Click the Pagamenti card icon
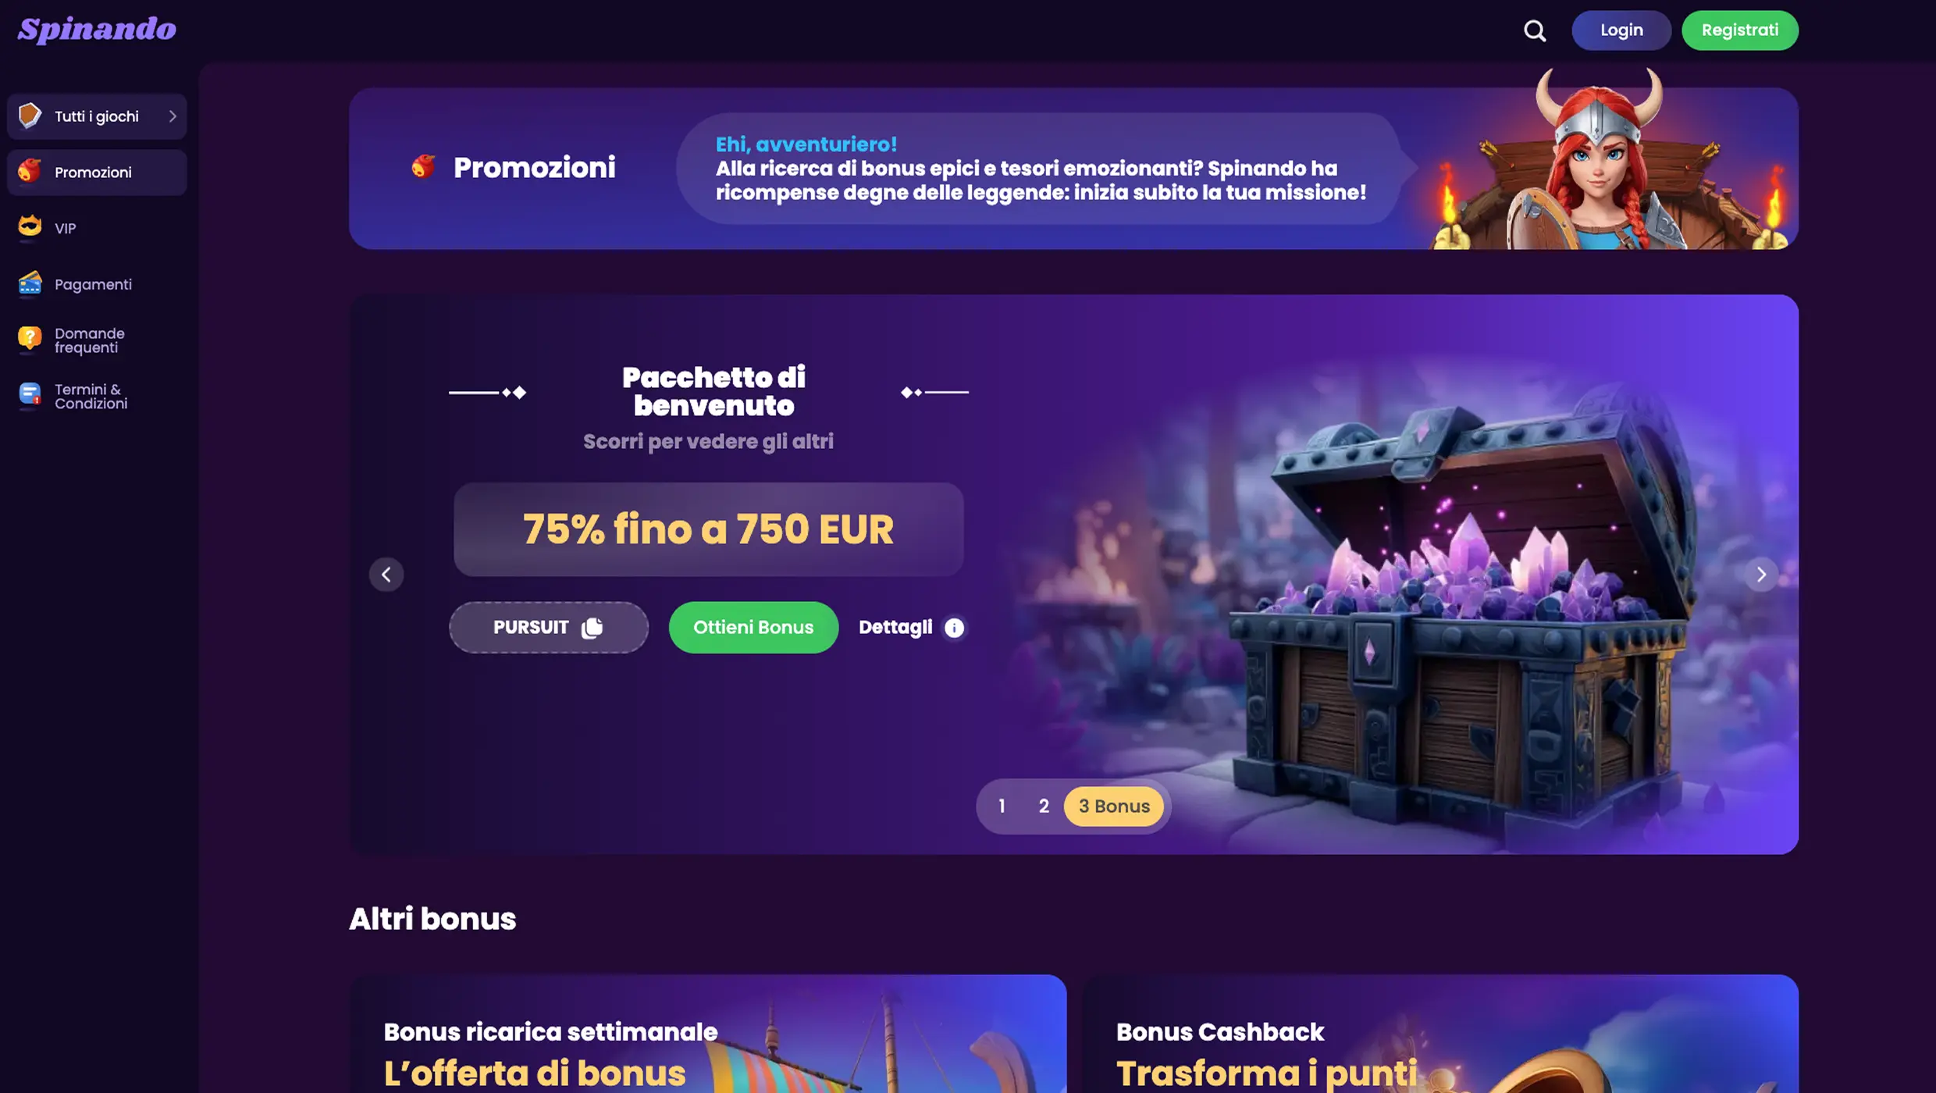The image size is (1936, 1093). 30,283
